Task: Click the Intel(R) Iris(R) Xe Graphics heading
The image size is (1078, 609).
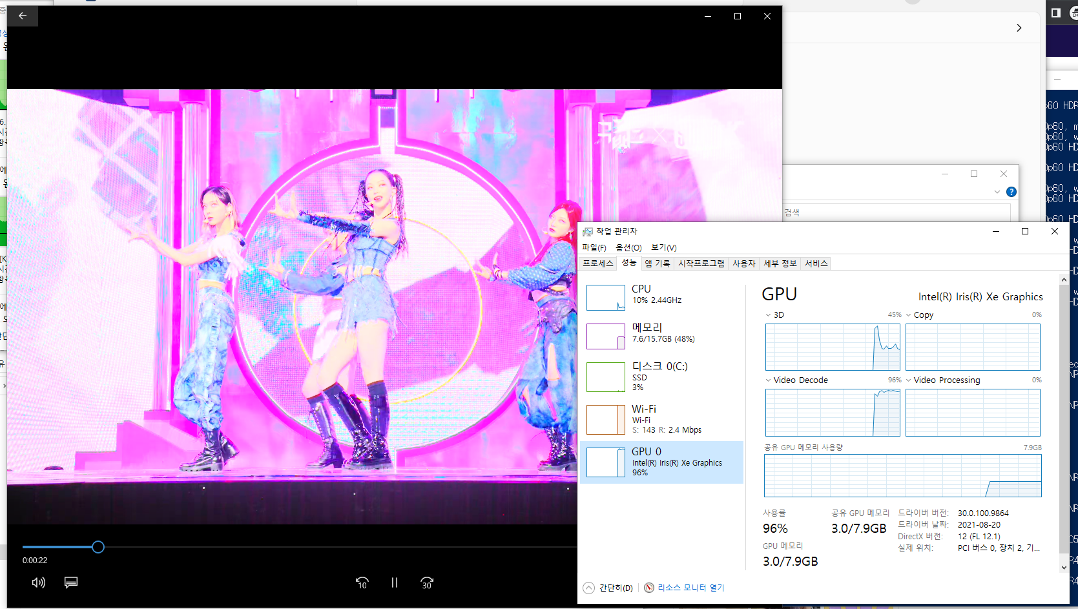Action: click(980, 296)
